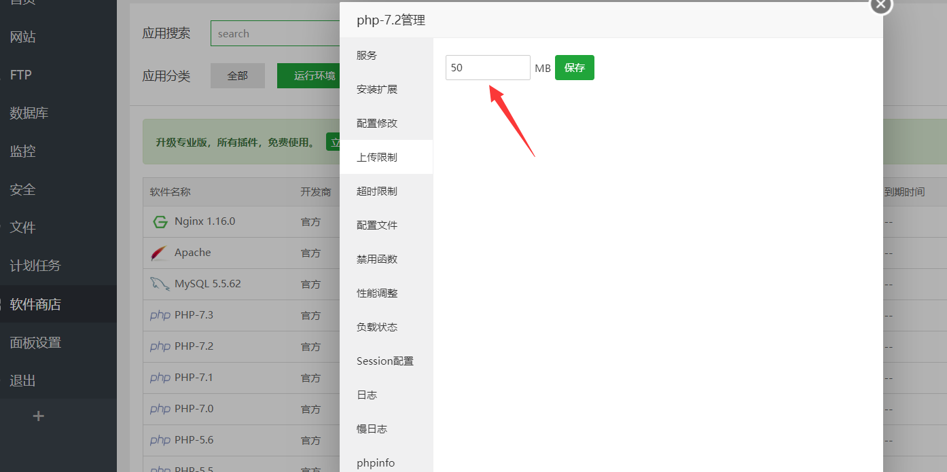
Task: Click the upload limit MB input field
Action: coord(487,68)
